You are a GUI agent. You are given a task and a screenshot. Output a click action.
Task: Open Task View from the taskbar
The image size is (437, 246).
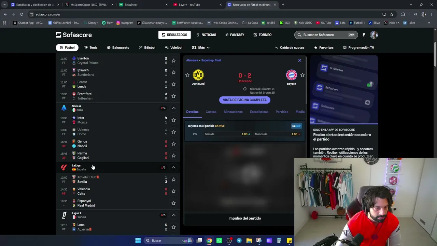click(x=199, y=241)
